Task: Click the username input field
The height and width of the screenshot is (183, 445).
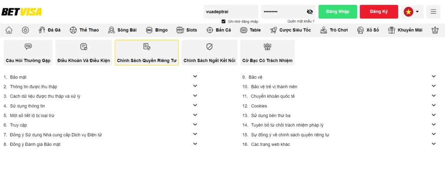Action: [x=230, y=12]
